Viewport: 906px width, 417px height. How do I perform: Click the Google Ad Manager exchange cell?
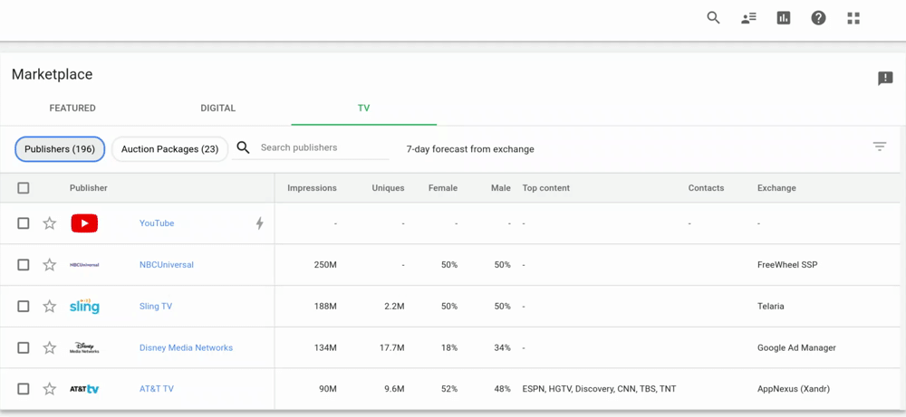click(x=796, y=347)
